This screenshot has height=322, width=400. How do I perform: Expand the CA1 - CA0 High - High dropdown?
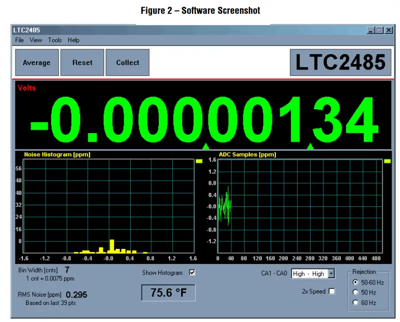[x=331, y=273]
